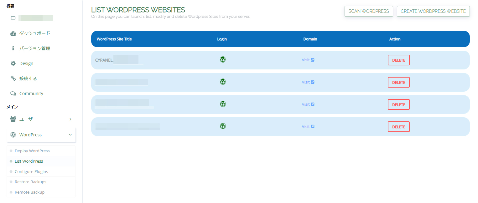
Task: Open Visit link in fourth site row
Action: [x=308, y=126]
